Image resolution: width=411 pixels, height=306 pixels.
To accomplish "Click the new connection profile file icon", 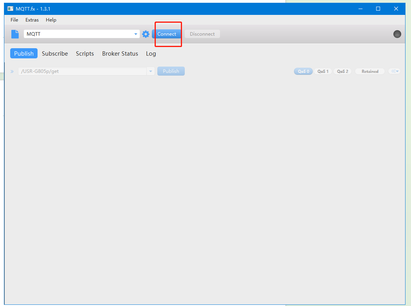I will (15, 34).
